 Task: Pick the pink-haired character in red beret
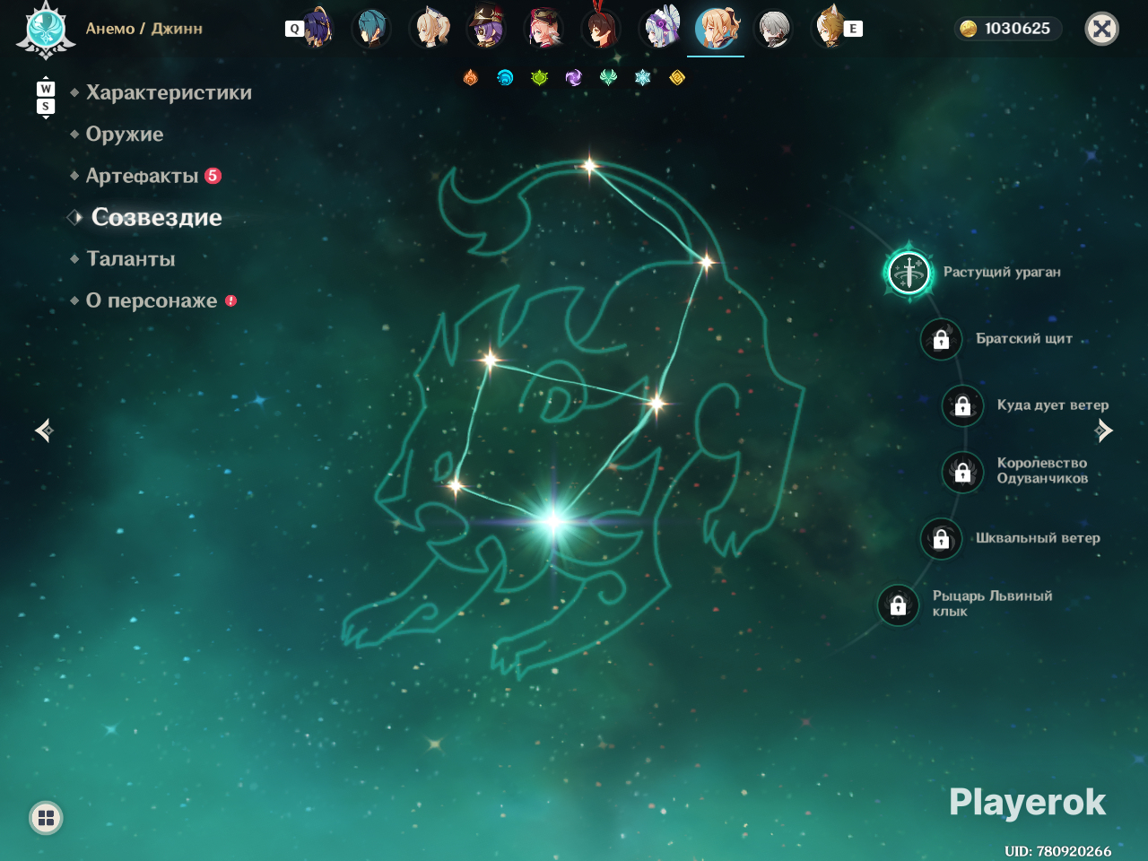[x=544, y=28]
